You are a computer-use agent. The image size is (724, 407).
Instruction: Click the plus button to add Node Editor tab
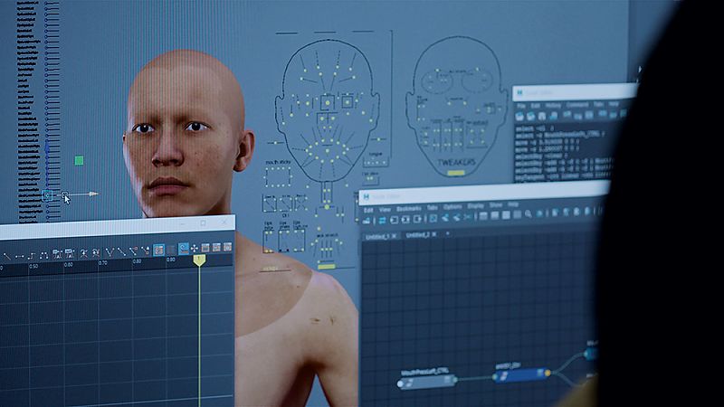point(447,233)
